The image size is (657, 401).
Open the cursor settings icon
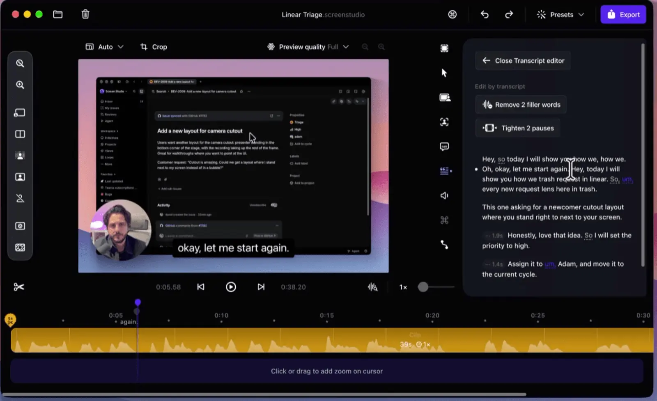pyautogui.click(x=444, y=73)
